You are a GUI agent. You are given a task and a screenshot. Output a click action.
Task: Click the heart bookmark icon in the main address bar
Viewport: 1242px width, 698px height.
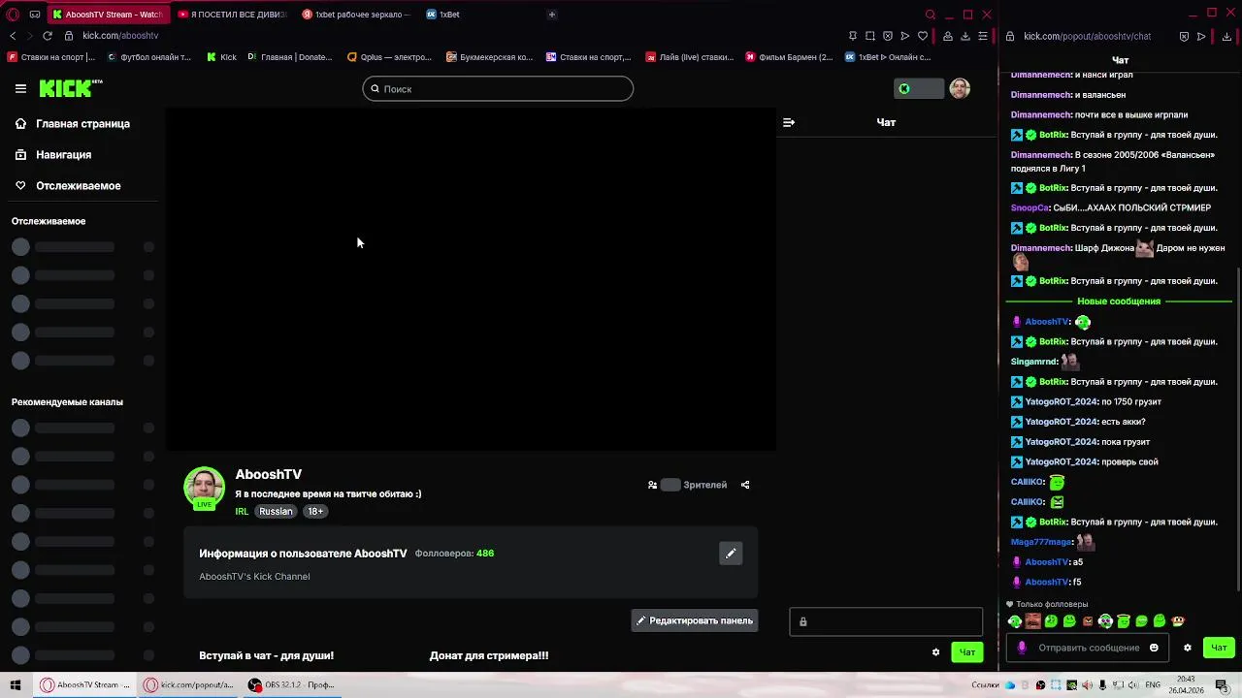pos(923,36)
